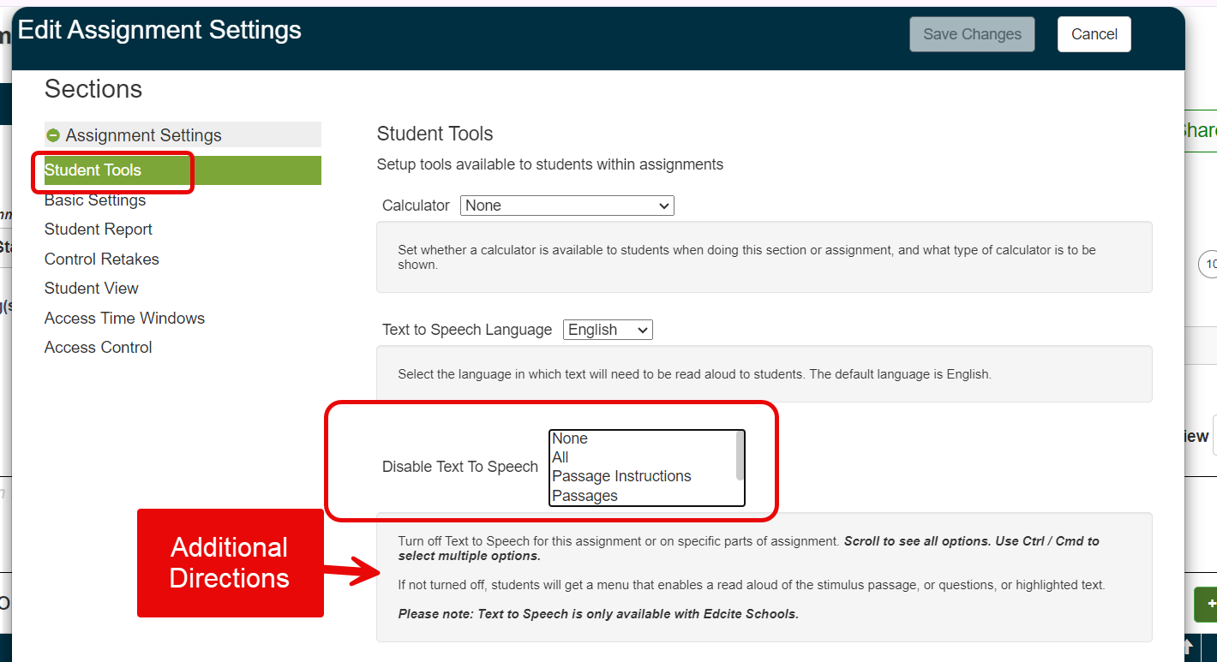Select Passages option in list
1217x662 pixels.
tap(643, 496)
